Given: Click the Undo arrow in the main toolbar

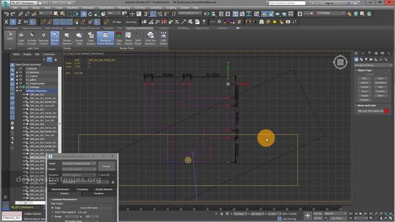Looking at the screenshot, I should 6,14.
